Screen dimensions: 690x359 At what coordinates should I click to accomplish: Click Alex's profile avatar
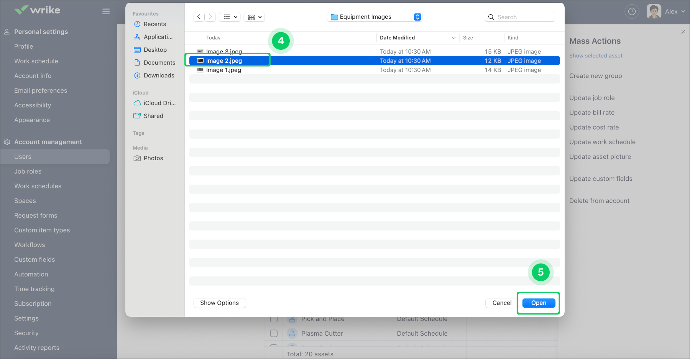654,11
